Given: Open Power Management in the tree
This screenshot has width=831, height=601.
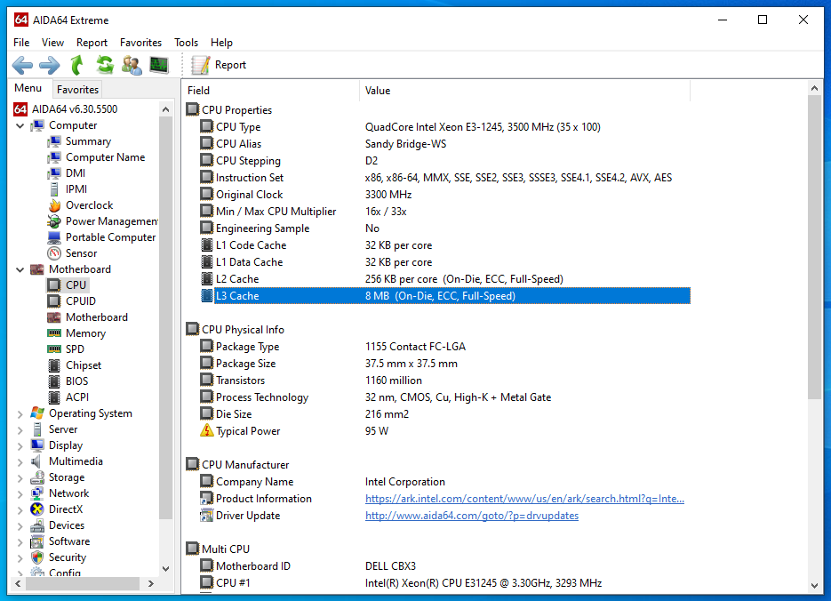Looking at the screenshot, I should coord(111,221).
